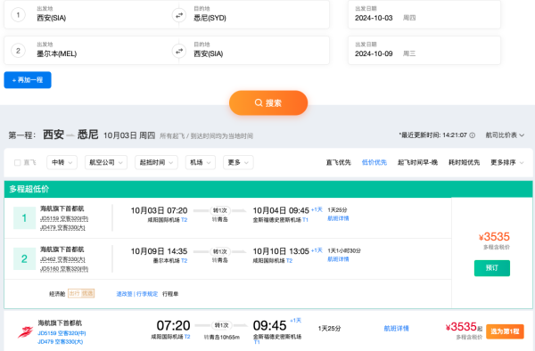Edit trip 1 destination field 悉尼(SYD)

click(210, 18)
